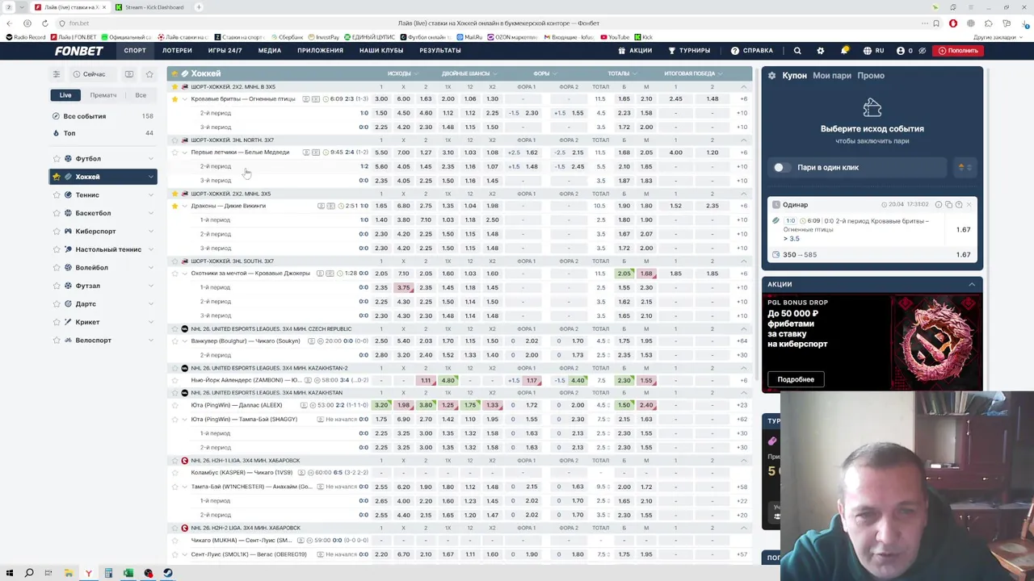Click Подробнее on bonus banner

(x=796, y=379)
